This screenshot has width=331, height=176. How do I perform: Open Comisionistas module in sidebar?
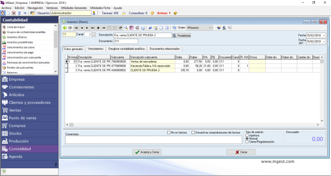pyautogui.click(x=29, y=87)
